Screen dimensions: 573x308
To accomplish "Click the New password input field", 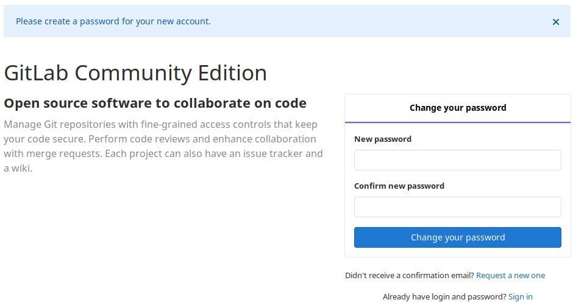I will [457, 160].
